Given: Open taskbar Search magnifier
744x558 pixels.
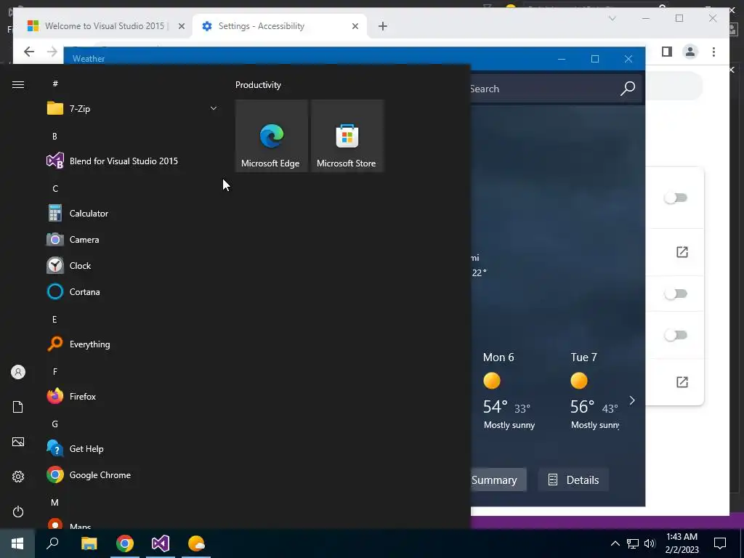Looking at the screenshot, I should click(52, 543).
